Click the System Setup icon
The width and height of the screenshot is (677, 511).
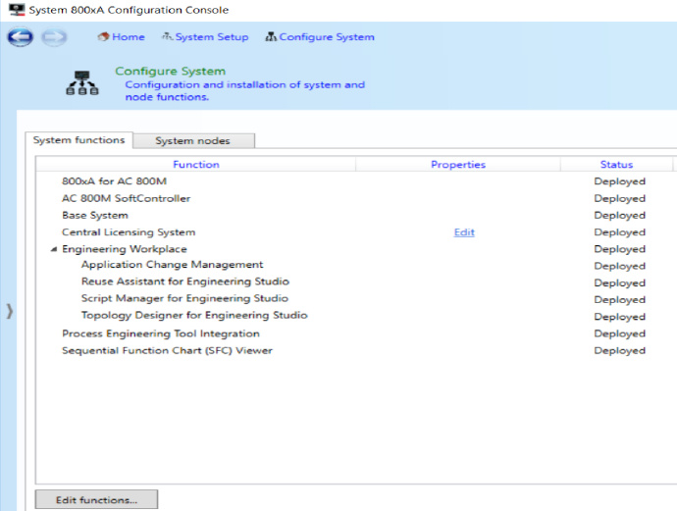tap(167, 36)
